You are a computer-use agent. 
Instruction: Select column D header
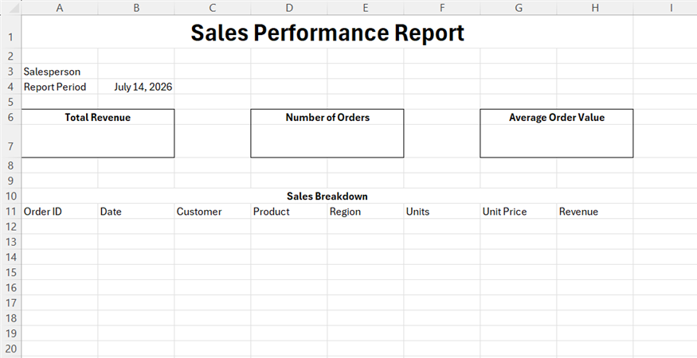point(289,7)
